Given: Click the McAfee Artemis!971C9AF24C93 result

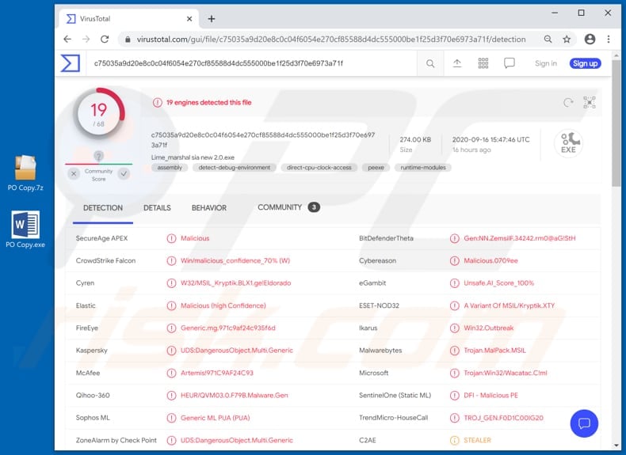Looking at the screenshot, I should pyautogui.click(x=217, y=373).
